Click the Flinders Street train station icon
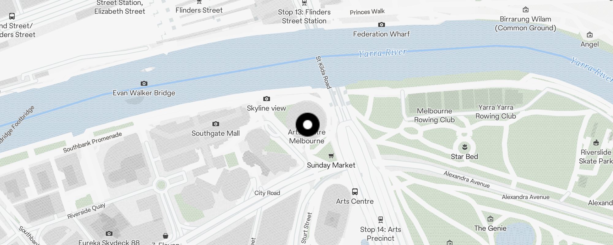 coord(199,2)
